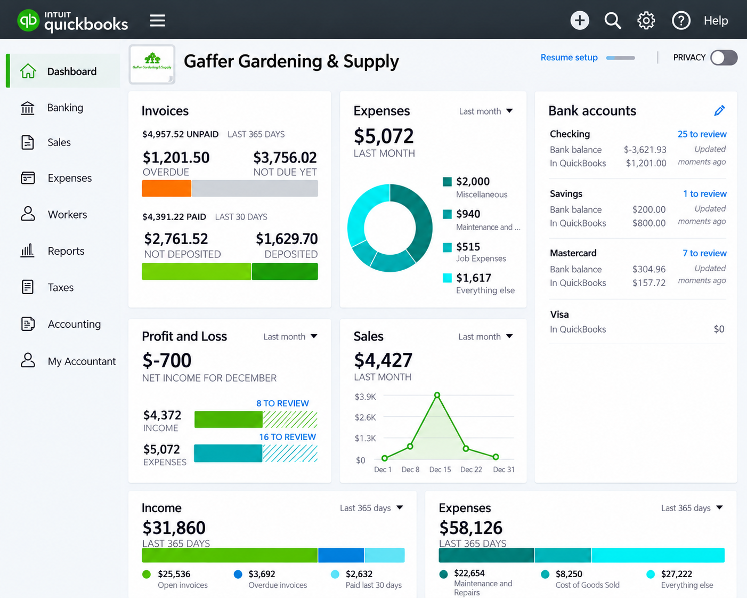
Task: Open settings via the gear icon
Action: pos(646,20)
